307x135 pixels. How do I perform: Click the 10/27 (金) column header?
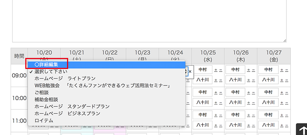tap(274, 56)
